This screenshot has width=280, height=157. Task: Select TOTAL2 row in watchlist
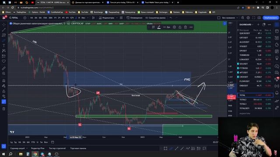(255, 99)
